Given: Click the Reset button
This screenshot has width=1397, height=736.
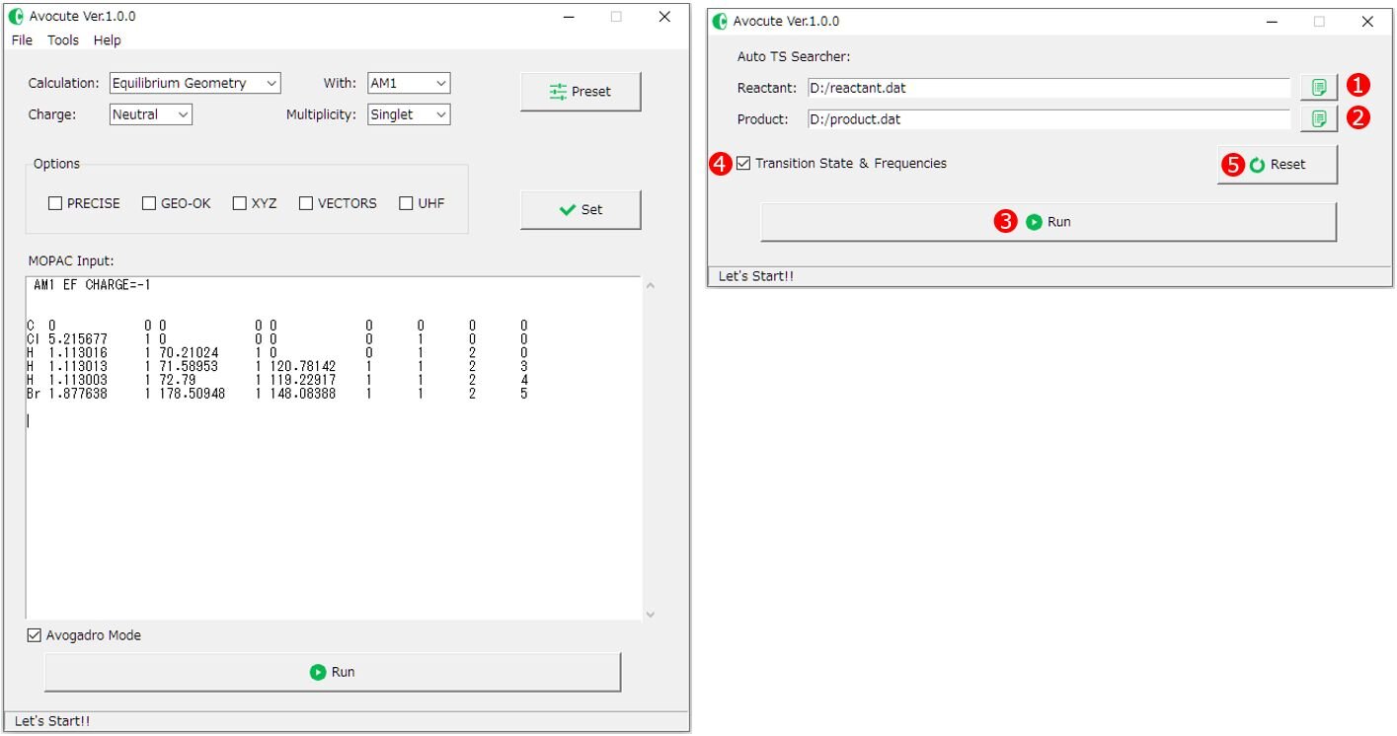Looking at the screenshot, I should tap(1278, 164).
